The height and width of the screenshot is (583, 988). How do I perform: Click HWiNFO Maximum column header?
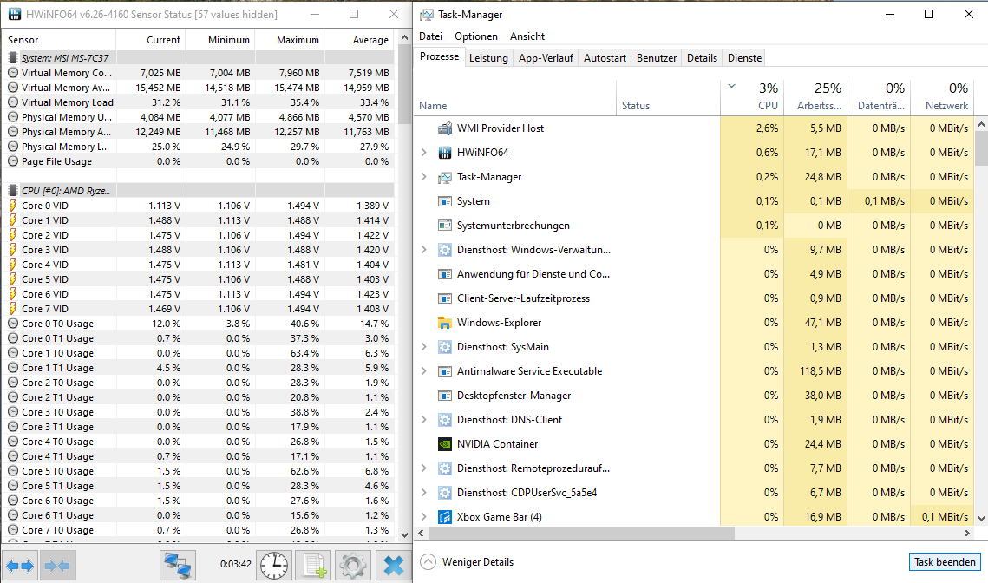tap(291, 40)
